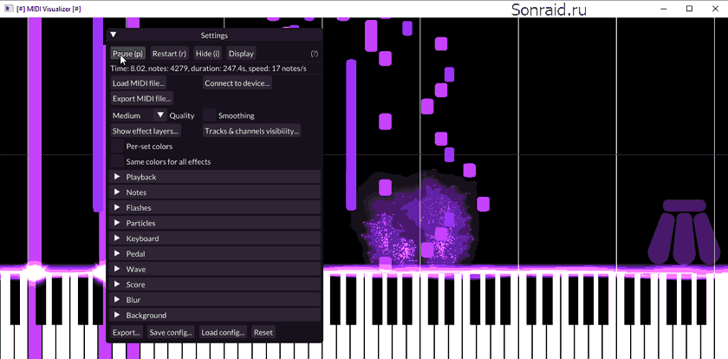Open the Load MIDI file dialog
Image resolution: width=728 pixels, height=359 pixels.
click(139, 83)
